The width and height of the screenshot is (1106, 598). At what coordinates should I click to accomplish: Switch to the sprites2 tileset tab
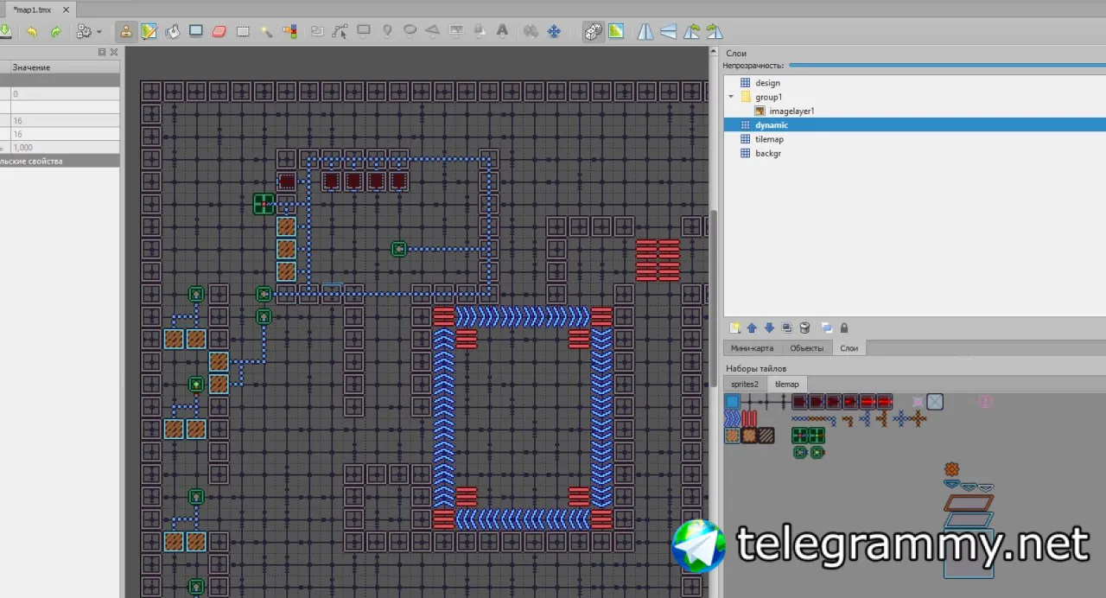(745, 384)
